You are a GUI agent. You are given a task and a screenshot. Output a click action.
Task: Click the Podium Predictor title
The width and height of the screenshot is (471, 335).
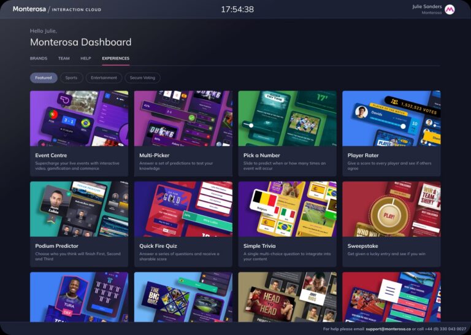(57, 246)
